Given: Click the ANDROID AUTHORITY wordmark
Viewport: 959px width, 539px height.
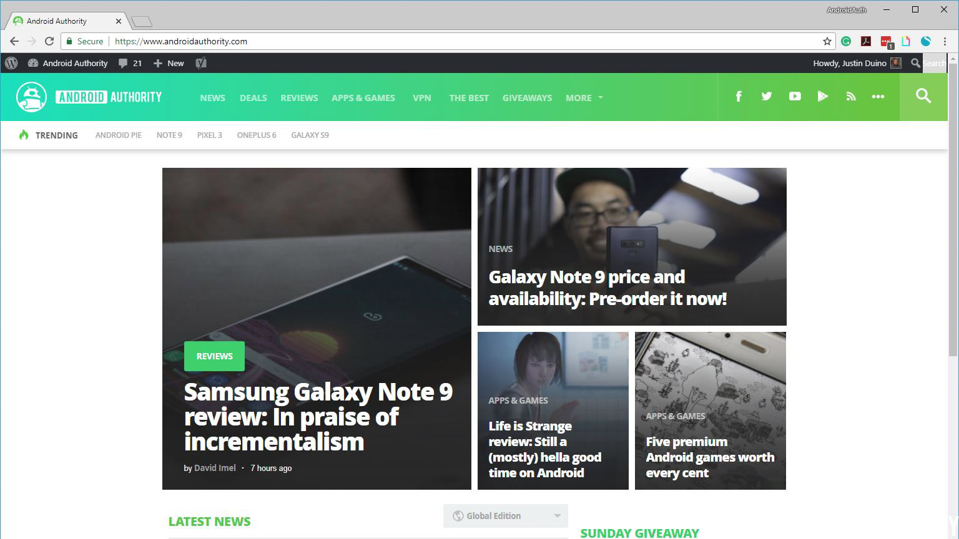Looking at the screenshot, I should click(109, 97).
